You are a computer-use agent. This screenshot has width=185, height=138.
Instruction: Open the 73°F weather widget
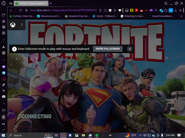131,135
